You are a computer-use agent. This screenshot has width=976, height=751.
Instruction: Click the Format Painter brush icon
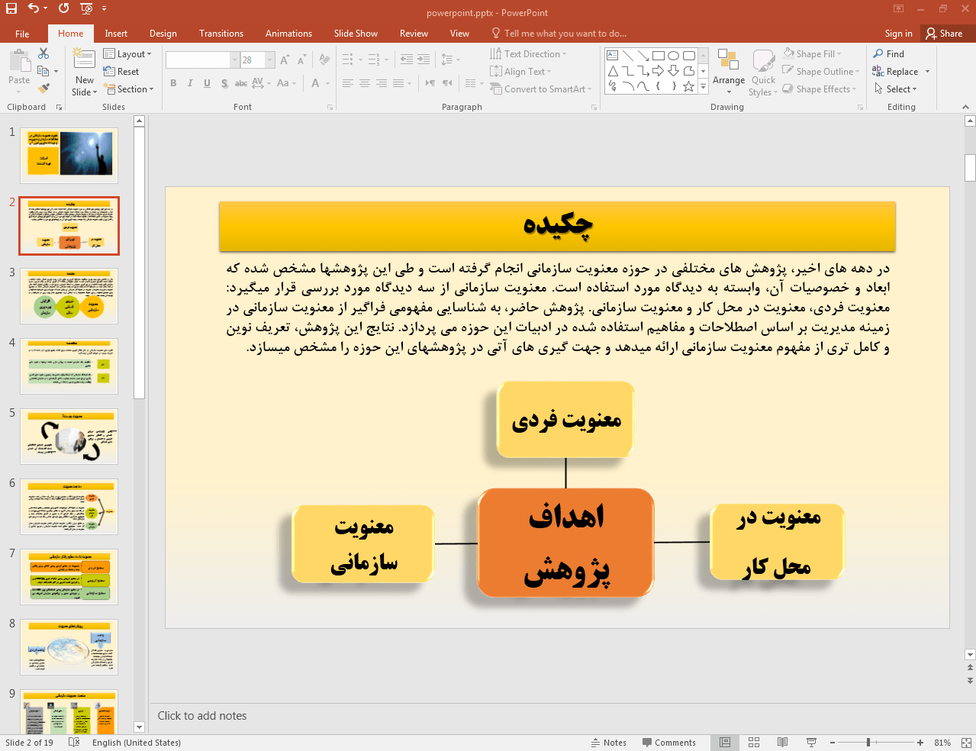pos(43,89)
